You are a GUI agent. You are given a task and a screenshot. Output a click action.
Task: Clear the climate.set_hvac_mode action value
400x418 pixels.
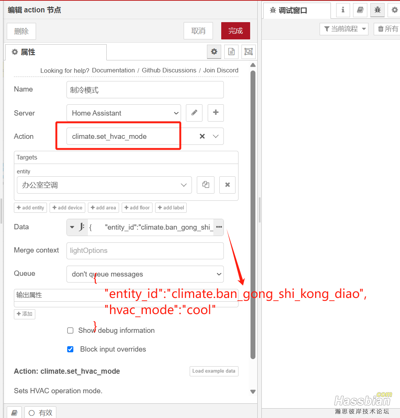pyautogui.click(x=202, y=136)
